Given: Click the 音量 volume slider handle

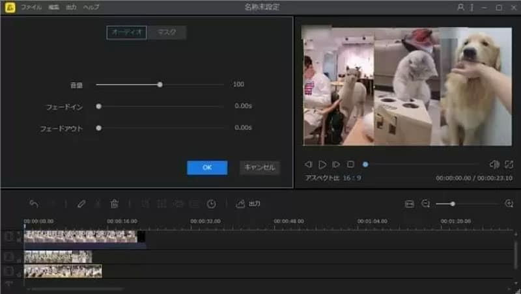Looking at the screenshot, I should (x=160, y=85).
